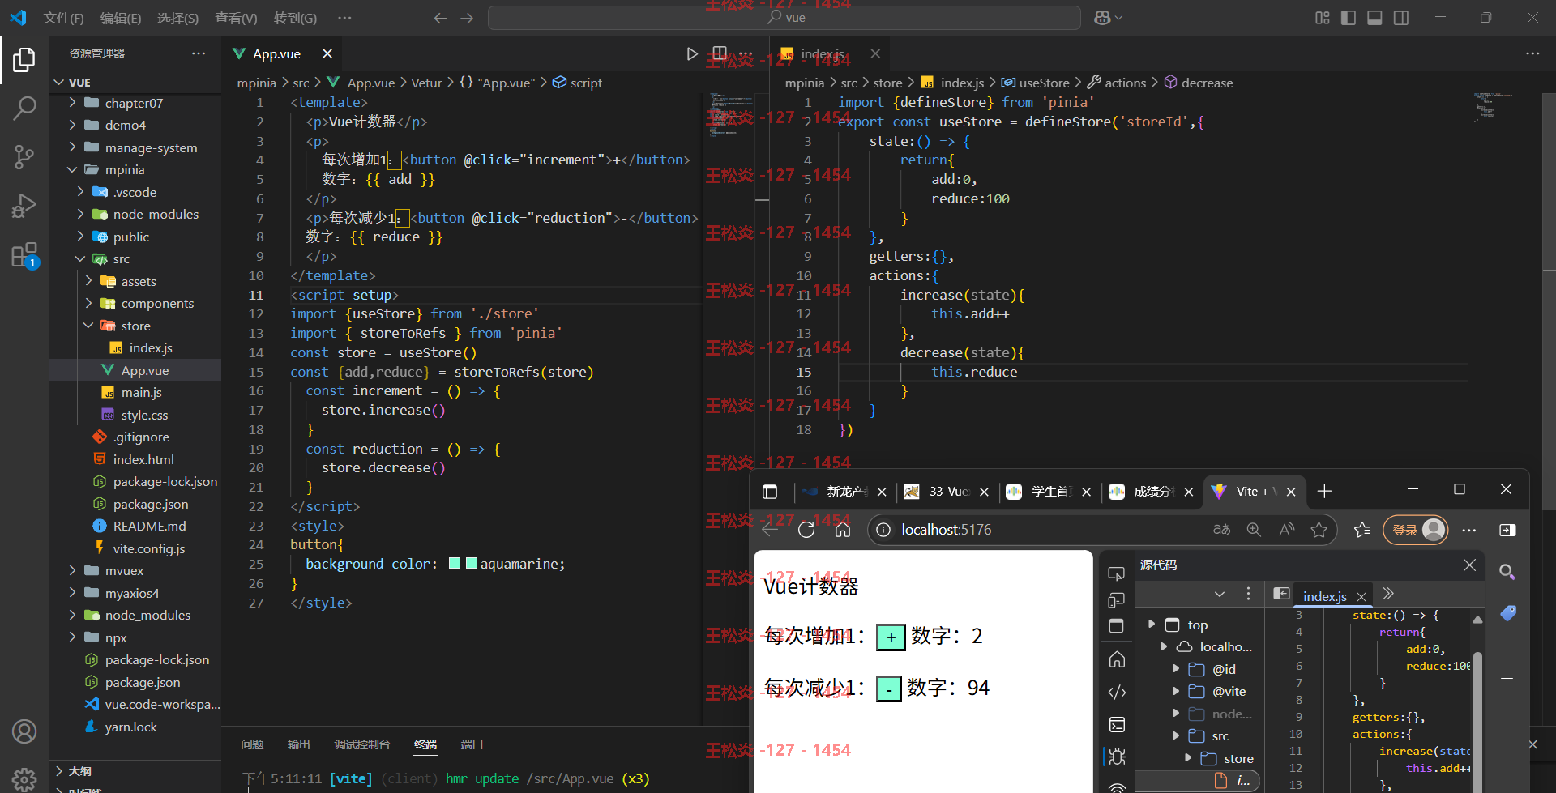Open the DevTools Elements panel icon
The image size is (1556, 793).
(x=1117, y=692)
